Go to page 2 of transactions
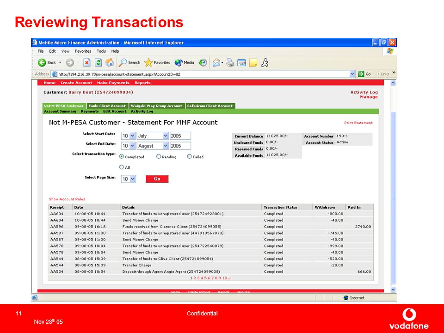 coord(195,278)
